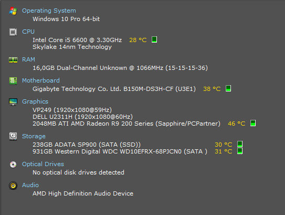This screenshot has width=285, height=215.
Task: Click the RAM memory stick icon
Action: [x=13, y=60]
